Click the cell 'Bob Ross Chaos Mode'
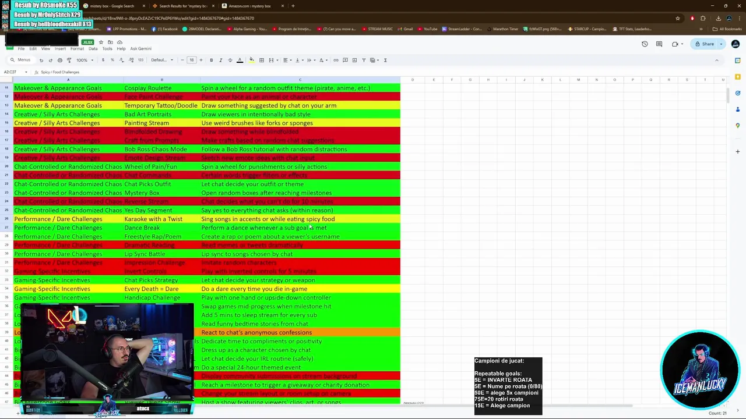746x419 pixels. pyautogui.click(x=161, y=149)
